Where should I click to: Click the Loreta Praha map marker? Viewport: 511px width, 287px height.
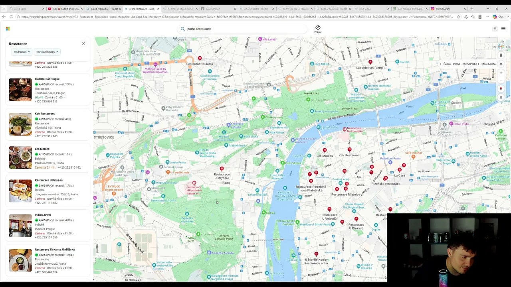point(167,162)
